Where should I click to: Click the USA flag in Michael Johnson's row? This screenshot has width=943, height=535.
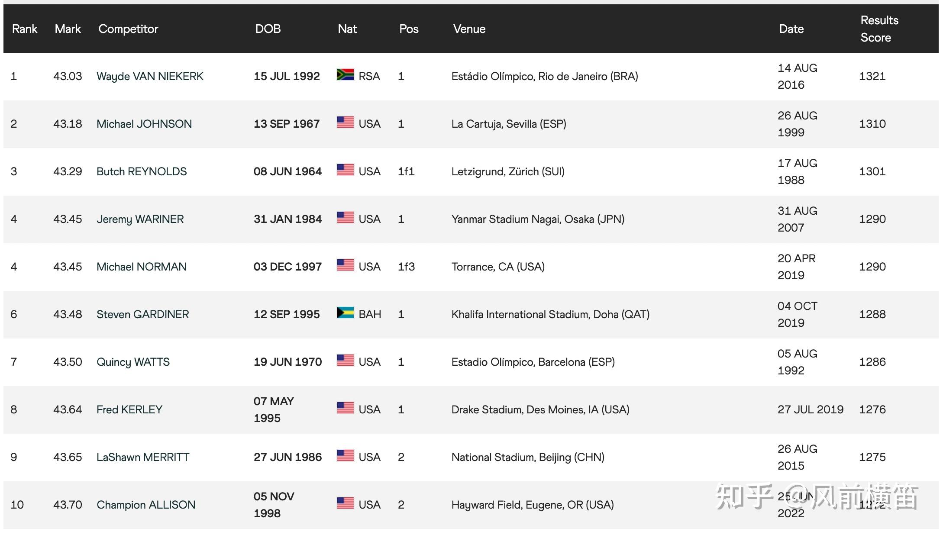[345, 122]
